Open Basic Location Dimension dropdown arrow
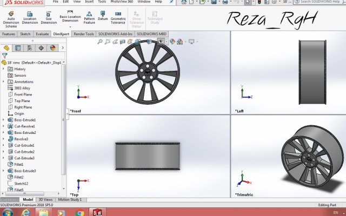 click(70, 27)
